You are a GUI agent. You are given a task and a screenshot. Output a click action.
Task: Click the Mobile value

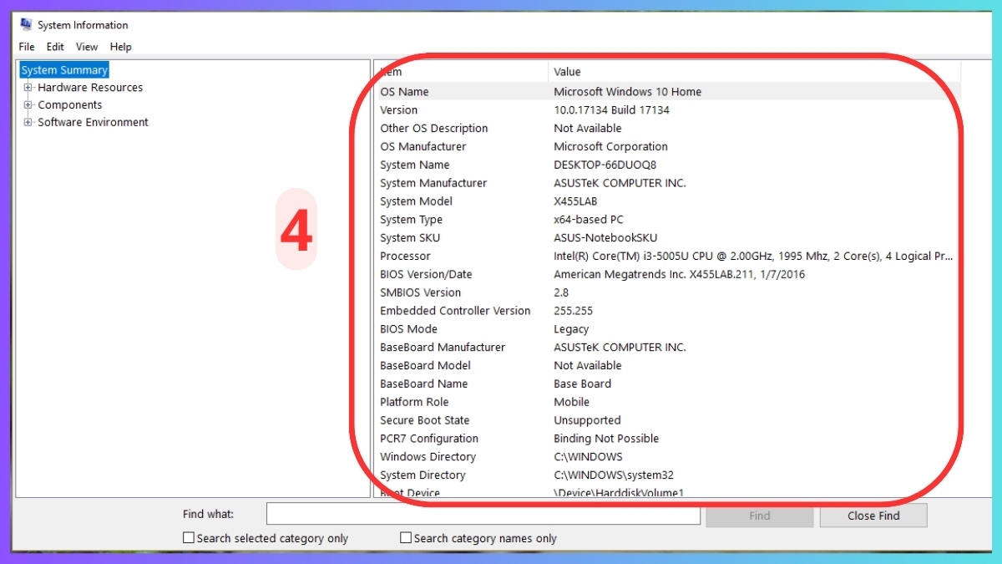(572, 403)
